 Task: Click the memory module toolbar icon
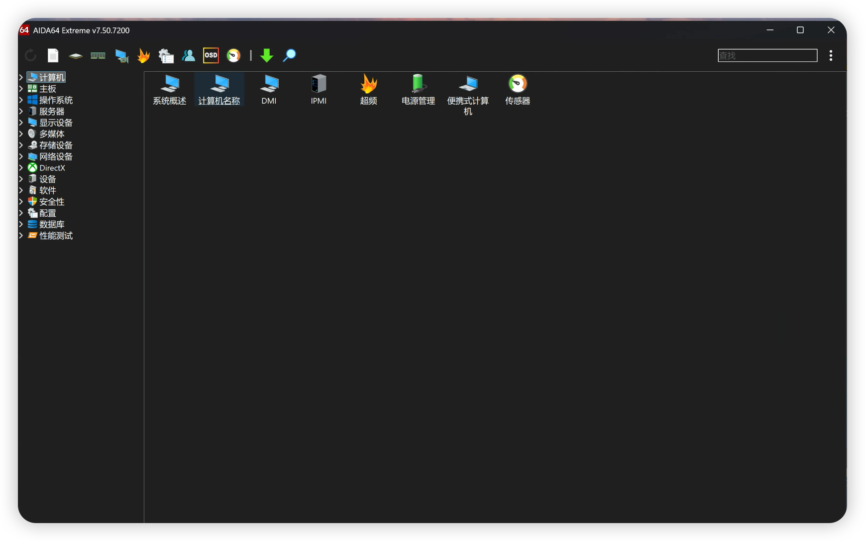coord(98,56)
